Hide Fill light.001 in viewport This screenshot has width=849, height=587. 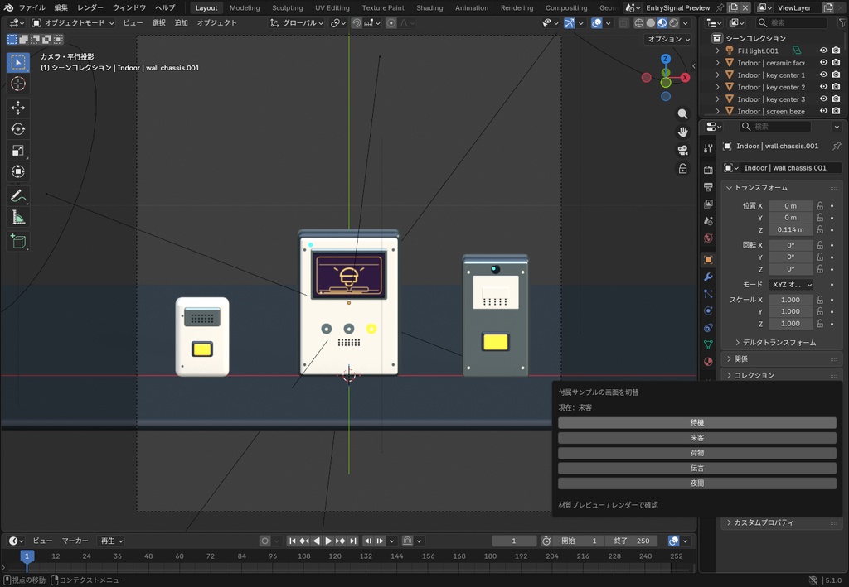823,51
